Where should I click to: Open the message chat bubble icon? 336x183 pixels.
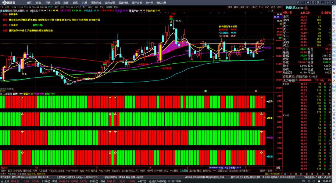point(298,3)
